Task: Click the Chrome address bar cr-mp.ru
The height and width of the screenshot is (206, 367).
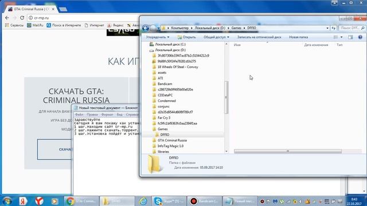Action: 41,18
